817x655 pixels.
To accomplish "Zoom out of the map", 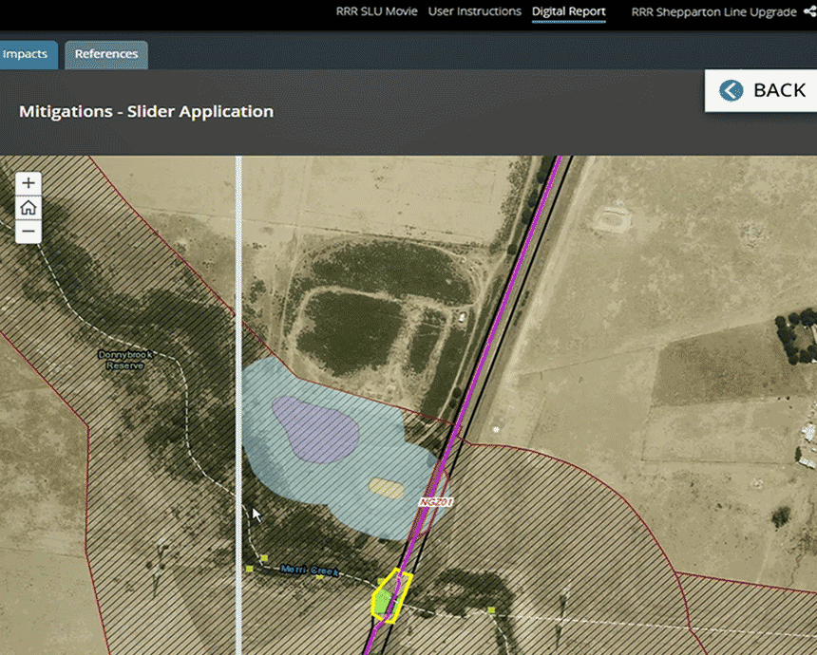I will coord(28,232).
